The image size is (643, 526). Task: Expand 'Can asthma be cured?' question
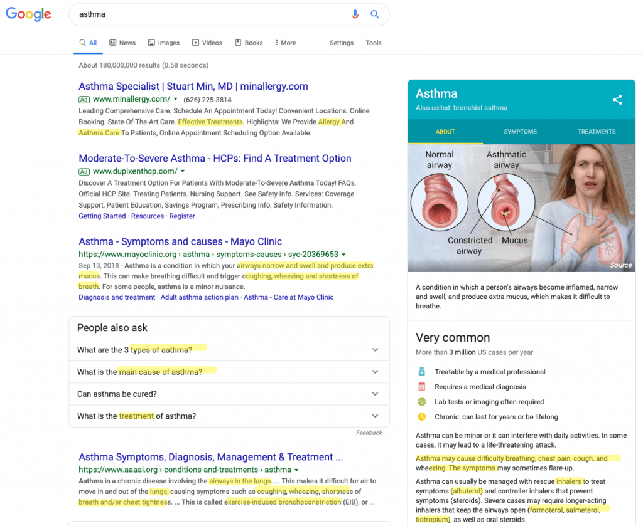[x=229, y=394]
